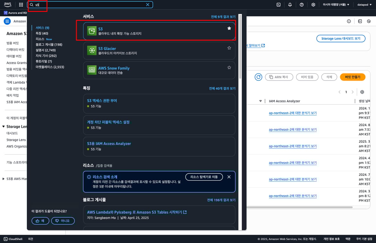View all 198 blog results link
Viewport: 376px width, 243px height.
(221, 200)
